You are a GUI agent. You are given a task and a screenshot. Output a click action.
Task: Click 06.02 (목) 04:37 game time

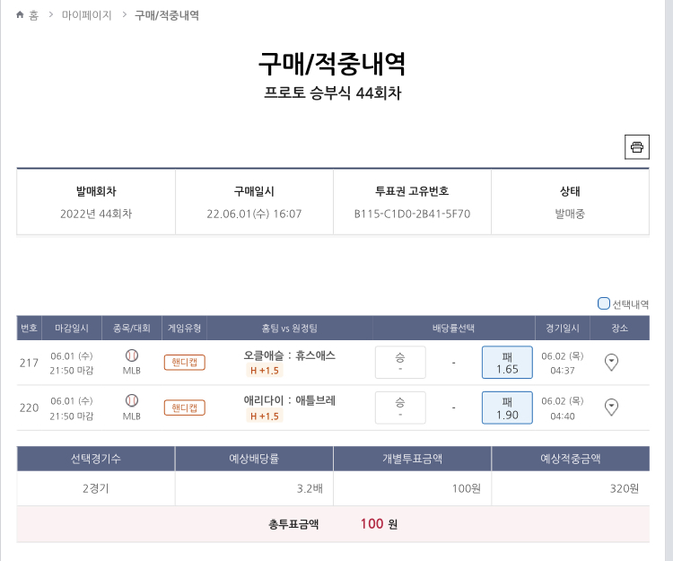563,364
